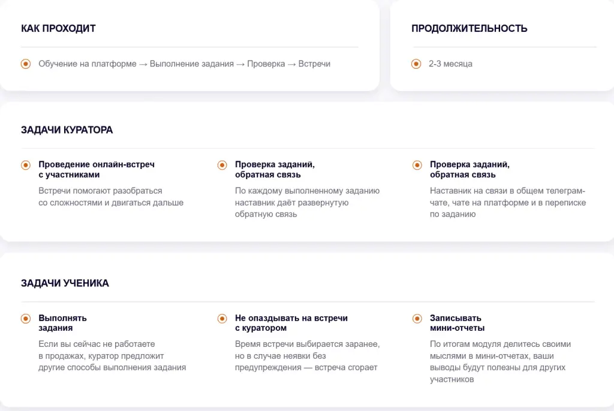Click the description "Время встречи выбирается заранее"
Image resolution: width=614 pixels, height=411 pixels.
tap(308, 356)
